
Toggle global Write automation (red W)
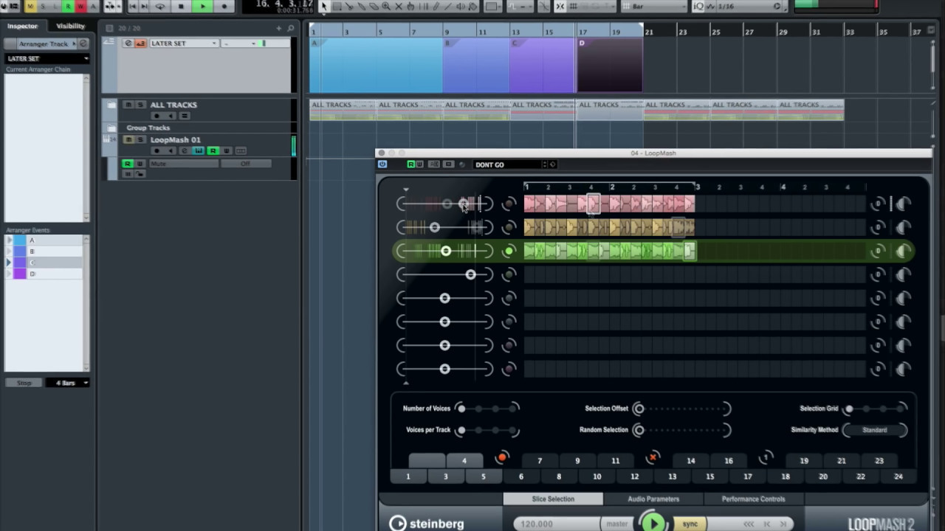pos(80,7)
